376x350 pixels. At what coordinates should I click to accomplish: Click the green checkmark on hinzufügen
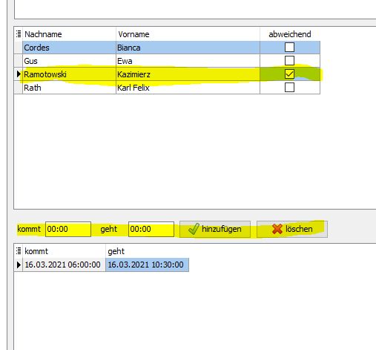tap(194, 229)
